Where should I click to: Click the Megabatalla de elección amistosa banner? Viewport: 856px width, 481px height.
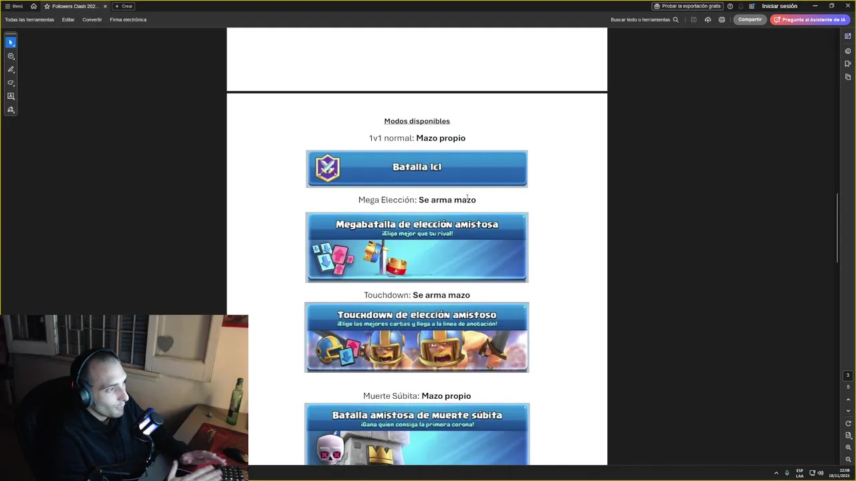pos(417,247)
